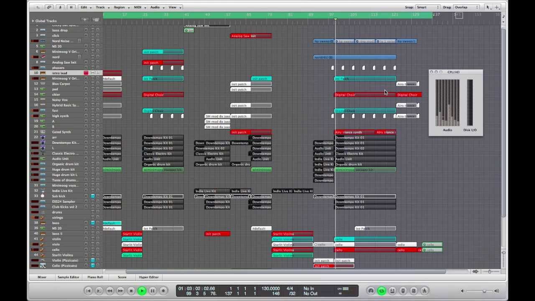Solo the chior track
Image resolution: width=535 pixels, height=301 pixels.
(x=98, y=94)
